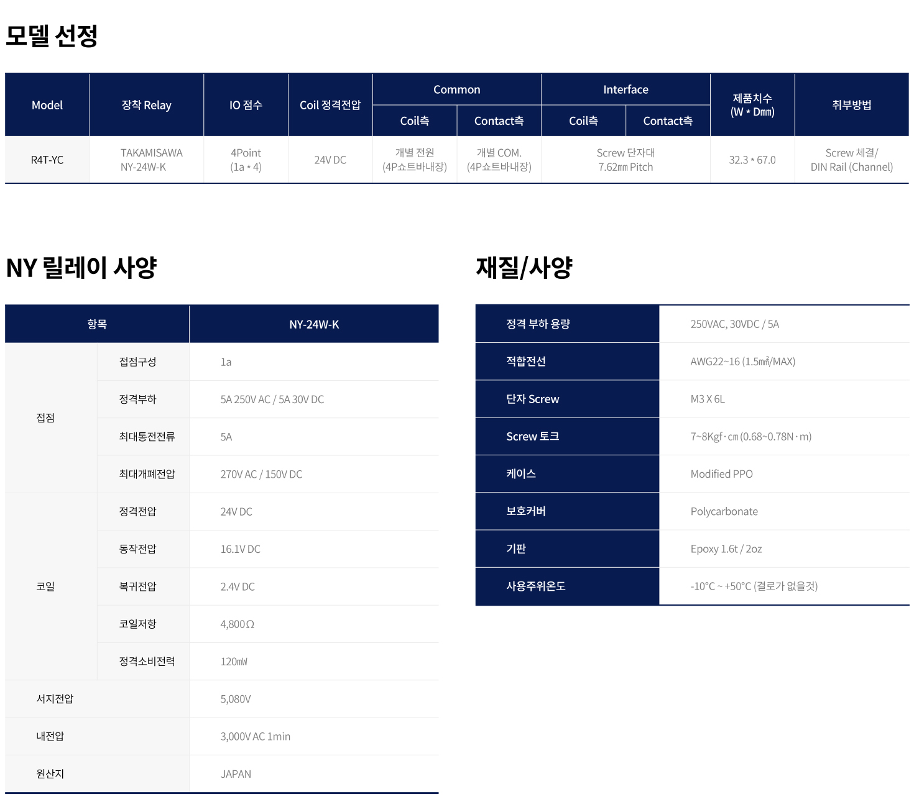Click '개별 COM. (4P쇼트바내장)' cell
The width and height of the screenshot is (914, 797).
(x=499, y=160)
